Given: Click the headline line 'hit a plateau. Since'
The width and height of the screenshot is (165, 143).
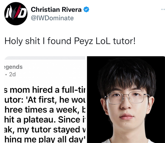Looking at the screenshot, I should coord(45,120).
